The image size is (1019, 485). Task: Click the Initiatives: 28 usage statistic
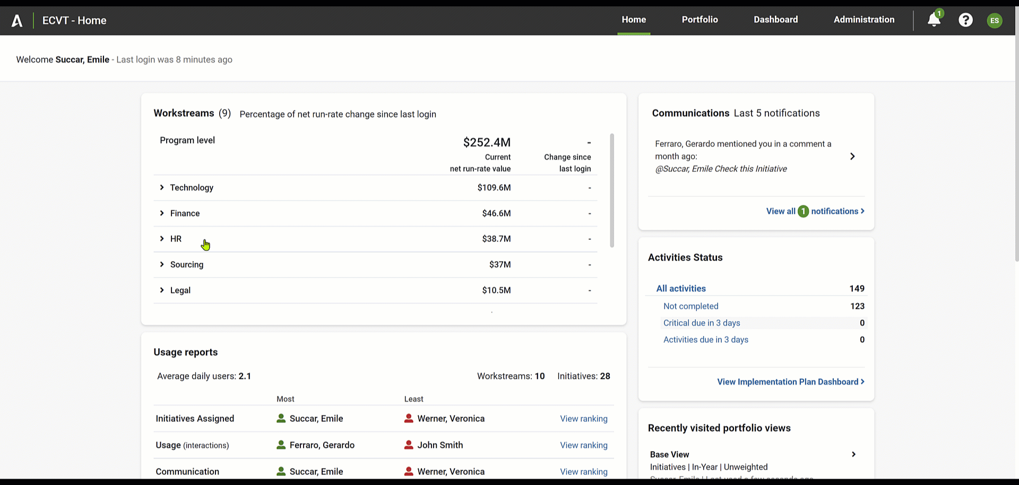[583, 376]
